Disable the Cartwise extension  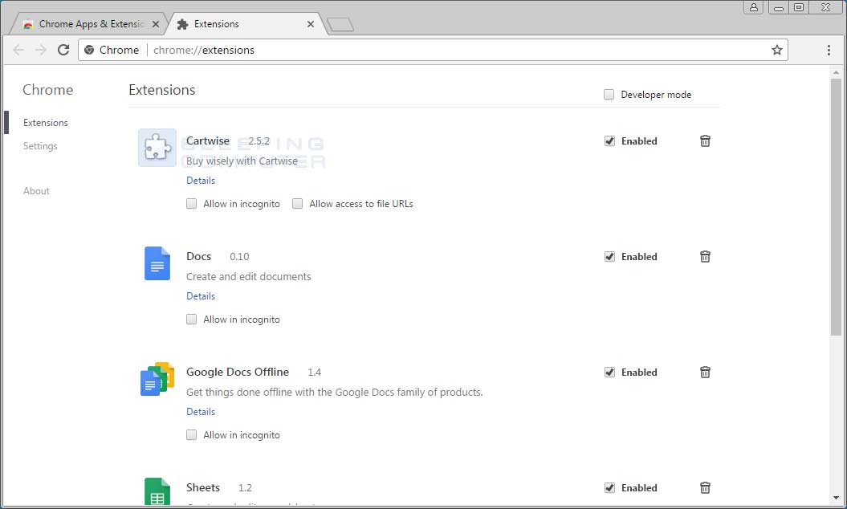tap(609, 141)
